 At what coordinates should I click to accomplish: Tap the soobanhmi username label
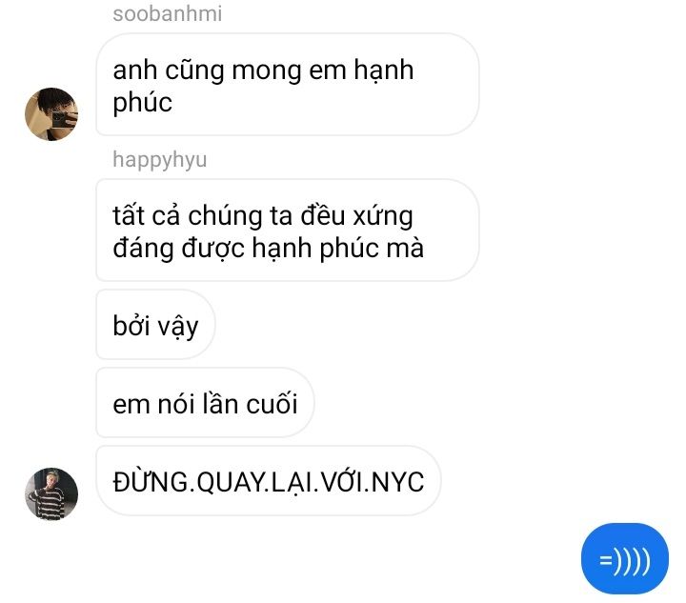168,13
